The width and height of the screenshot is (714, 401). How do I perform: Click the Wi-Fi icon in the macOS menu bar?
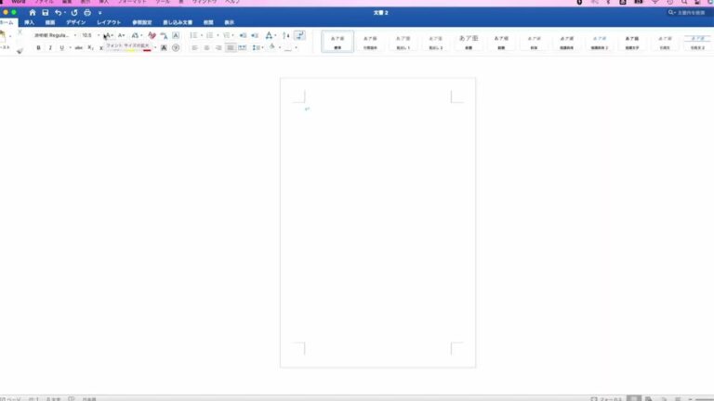pyautogui.click(x=654, y=2)
